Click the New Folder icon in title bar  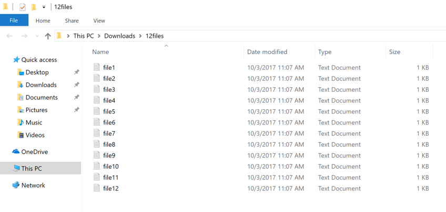34,7
